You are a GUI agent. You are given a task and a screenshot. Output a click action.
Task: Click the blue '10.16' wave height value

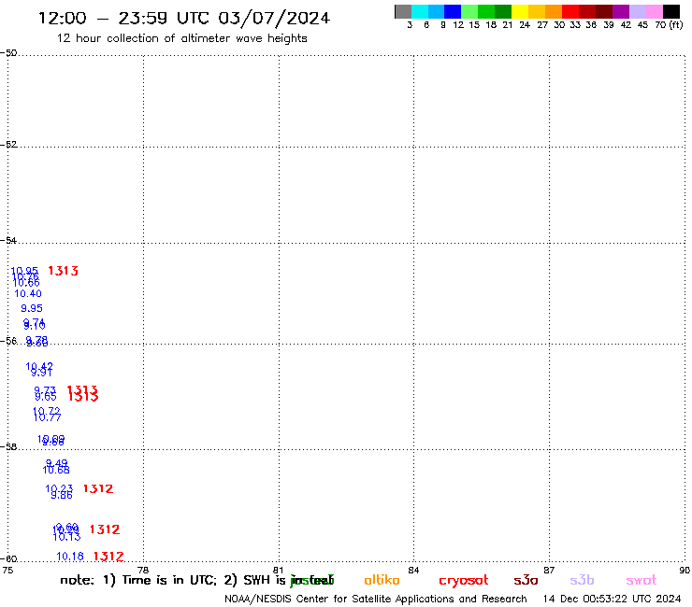(x=70, y=557)
